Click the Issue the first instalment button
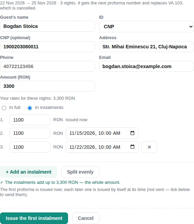 [34, 218]
